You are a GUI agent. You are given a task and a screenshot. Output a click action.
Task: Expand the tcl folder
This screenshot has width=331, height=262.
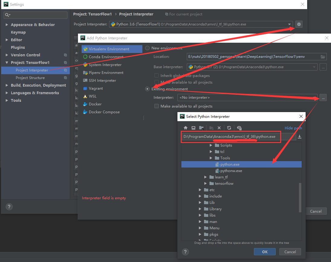(x=211, y=152)
